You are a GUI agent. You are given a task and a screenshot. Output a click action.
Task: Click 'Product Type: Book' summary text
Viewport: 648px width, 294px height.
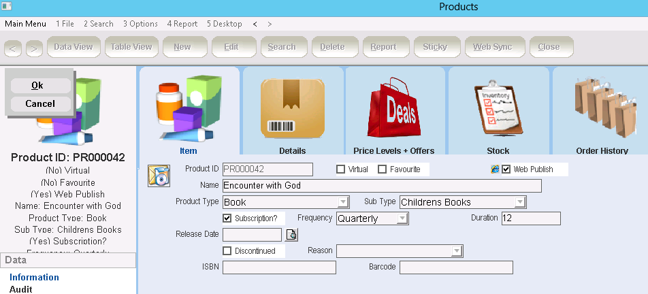coord(68,218)
